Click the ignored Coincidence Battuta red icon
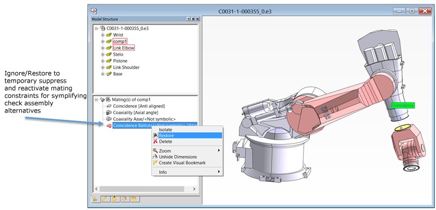436x210 pixels. point(109,126)
